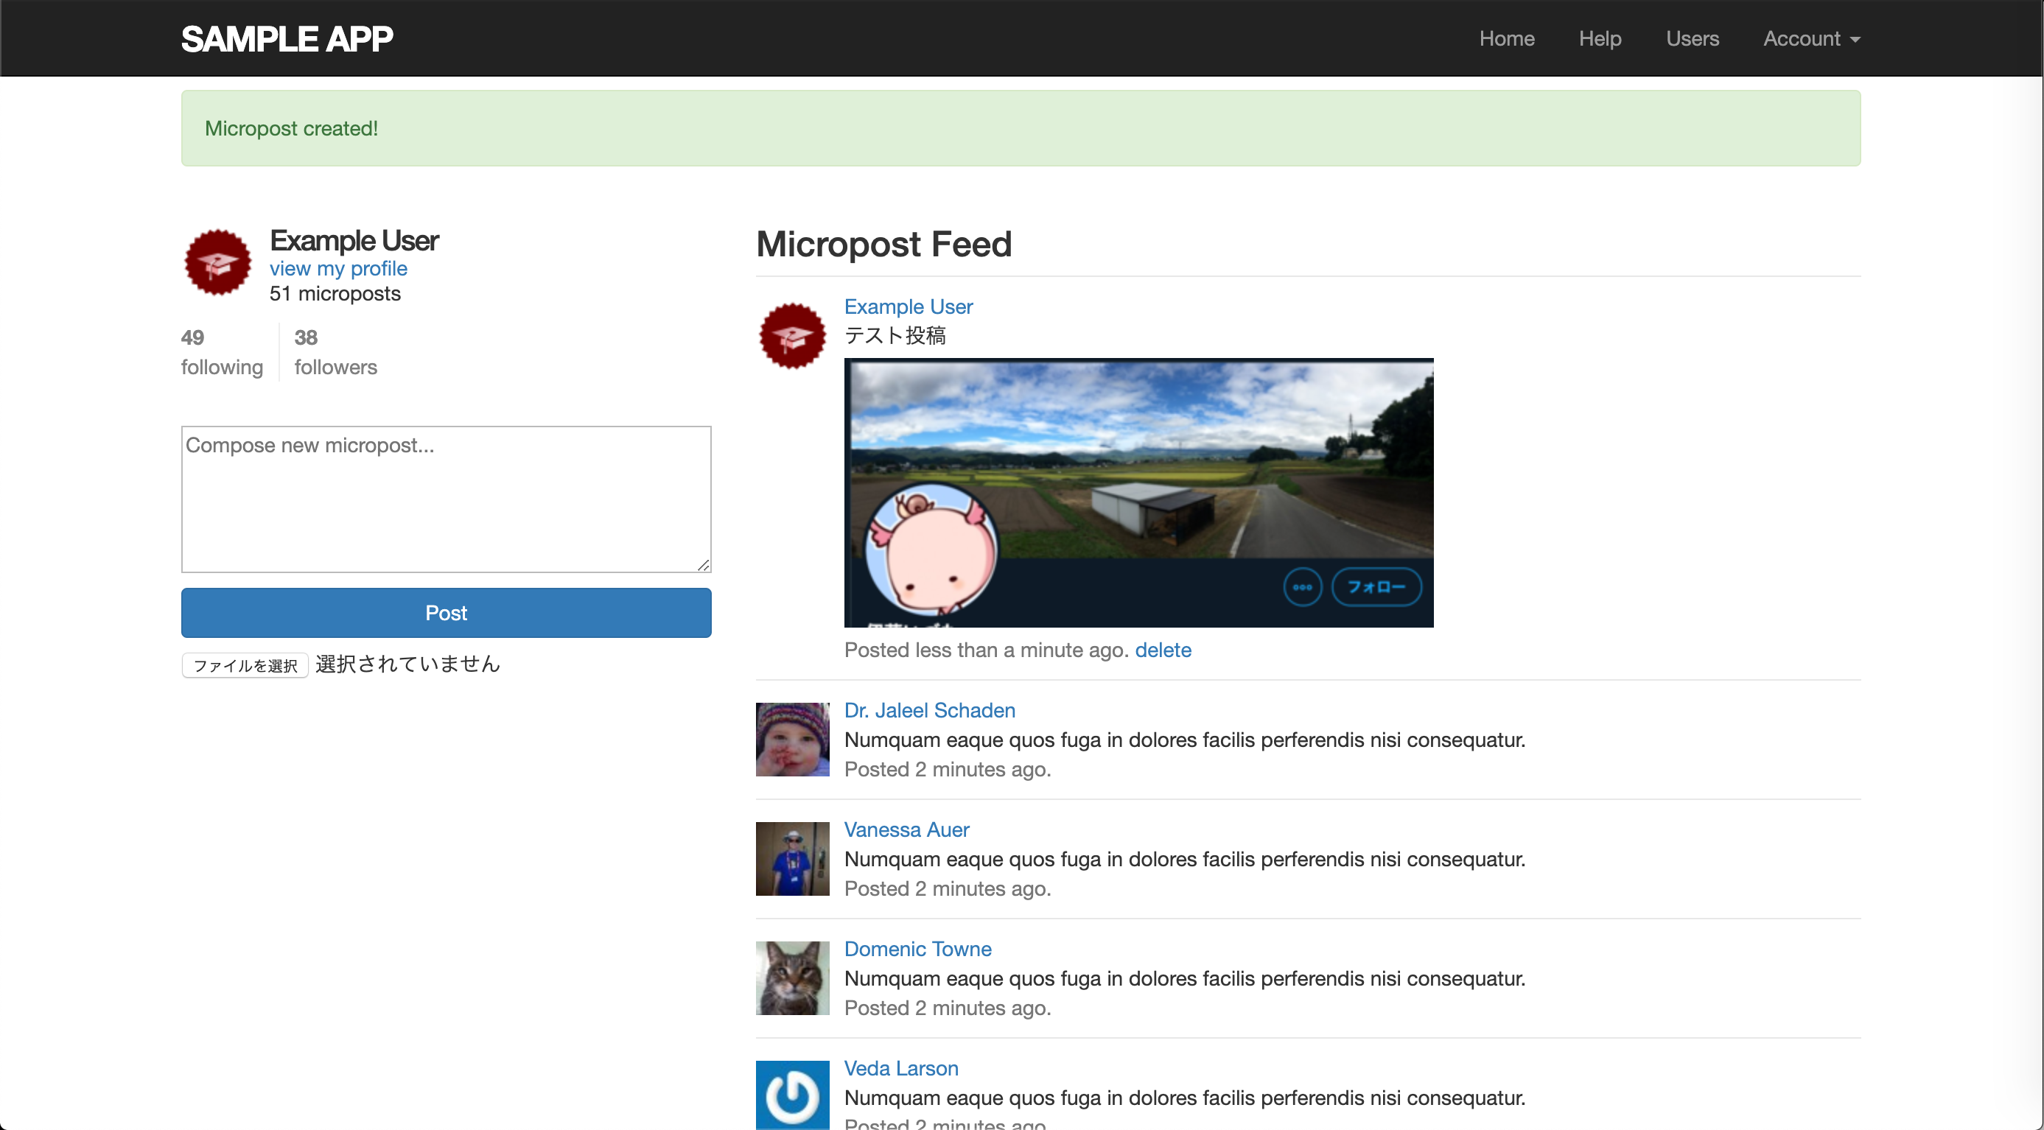The height and width of the screenshot is (1130, 2044).
Task: Click Example User's avatar in sidebar
Action: tap(218, 262)
